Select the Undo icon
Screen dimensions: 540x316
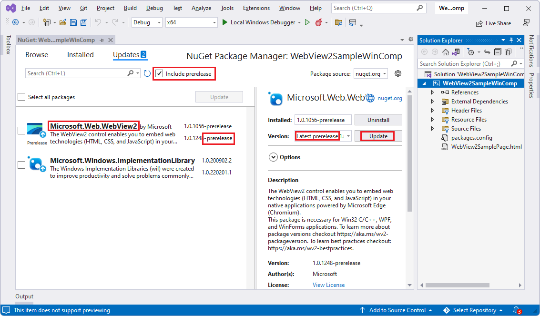(99, 22)
